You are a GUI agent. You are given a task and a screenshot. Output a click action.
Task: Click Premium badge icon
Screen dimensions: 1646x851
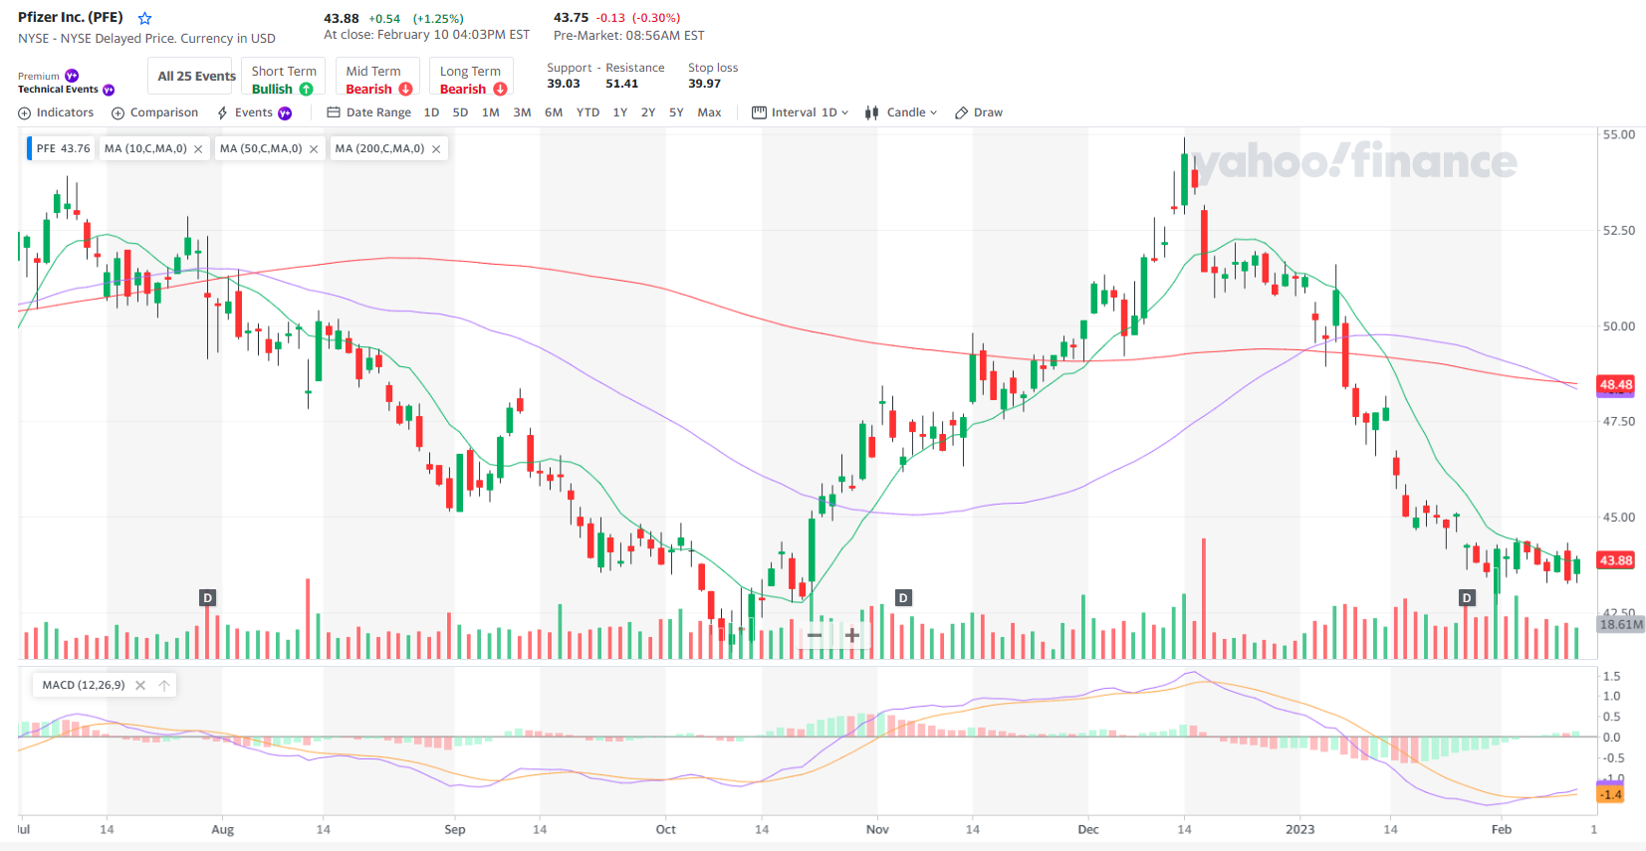click(x=72, y=76)
